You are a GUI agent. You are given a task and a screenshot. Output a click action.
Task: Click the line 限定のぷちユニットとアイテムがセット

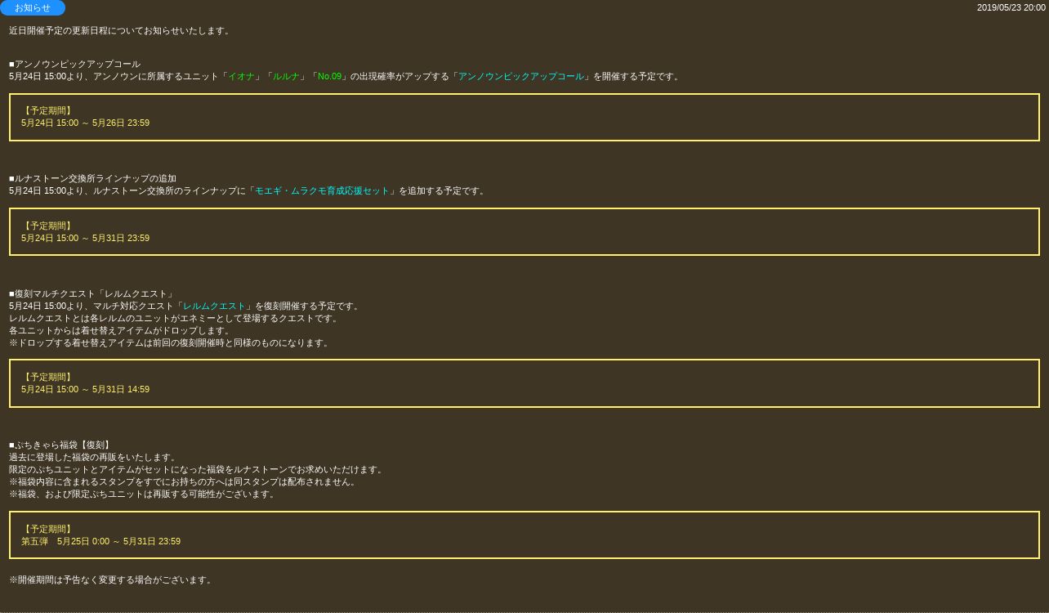pyautogui.click(x=198, y=470)
